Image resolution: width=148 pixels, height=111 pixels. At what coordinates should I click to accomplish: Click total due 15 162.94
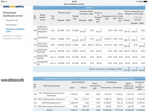(x=140, y=110)
